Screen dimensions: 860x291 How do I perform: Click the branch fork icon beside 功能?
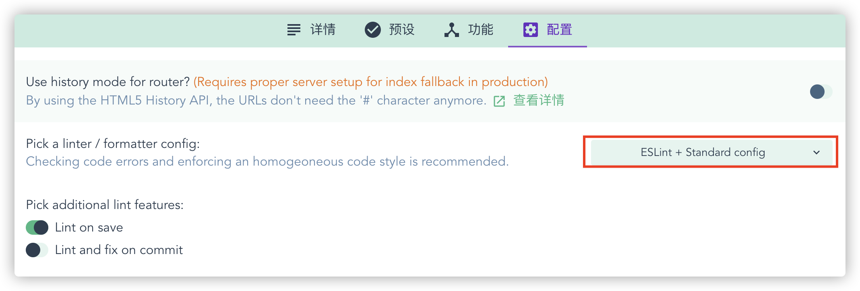pyautogui.click(x=452, y=30)
